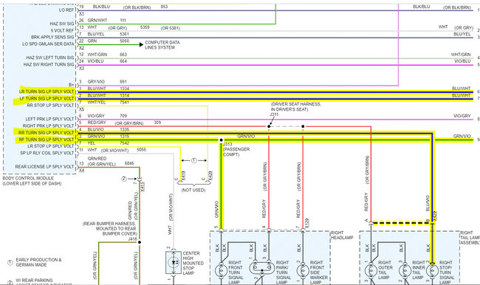
Task: Select the 'COMPUTER DATA LINES SYSTEM' reference text
Action: coord(162,45)
